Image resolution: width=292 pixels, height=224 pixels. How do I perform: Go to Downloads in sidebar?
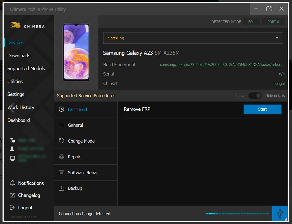pos(19,56)
